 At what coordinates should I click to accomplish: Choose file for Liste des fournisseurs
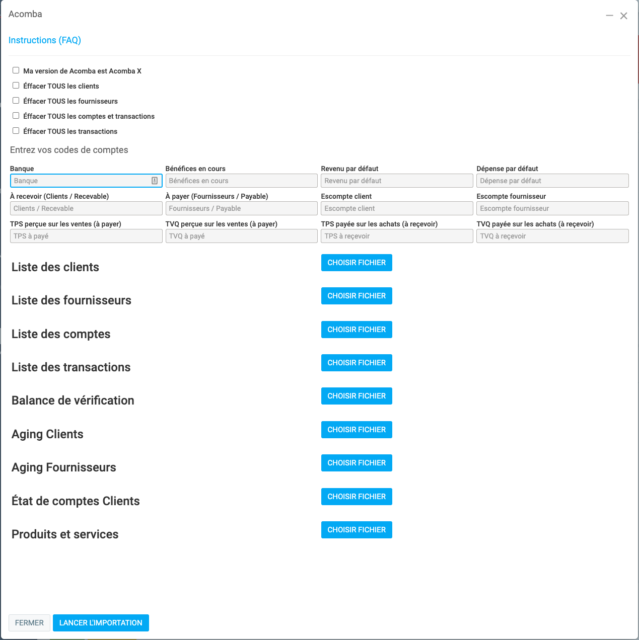[357, 296]
